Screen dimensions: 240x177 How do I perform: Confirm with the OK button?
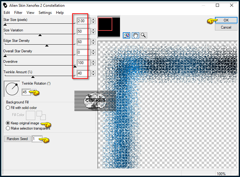pyautogui.click(x=226, y=20)
